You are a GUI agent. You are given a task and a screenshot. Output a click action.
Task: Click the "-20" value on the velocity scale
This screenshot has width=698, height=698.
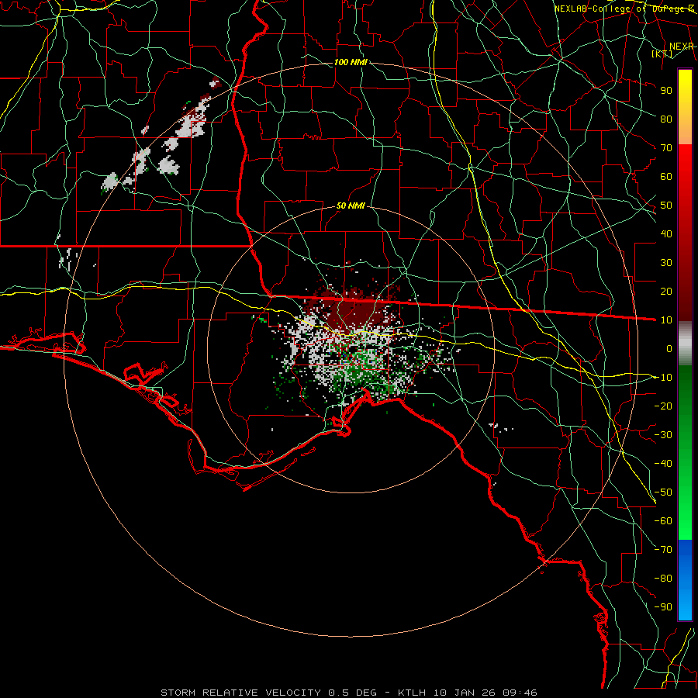pos(663,406)
